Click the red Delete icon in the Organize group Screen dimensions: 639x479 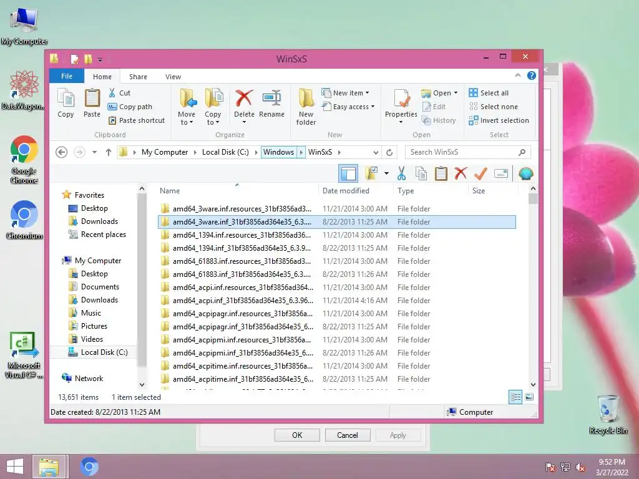click(x=244, y=99)
